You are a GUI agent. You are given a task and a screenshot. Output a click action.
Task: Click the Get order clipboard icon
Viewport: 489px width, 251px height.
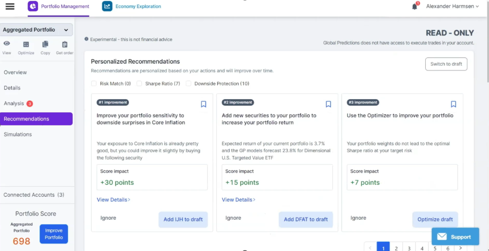pyautogui.click(x=65, y=44)
